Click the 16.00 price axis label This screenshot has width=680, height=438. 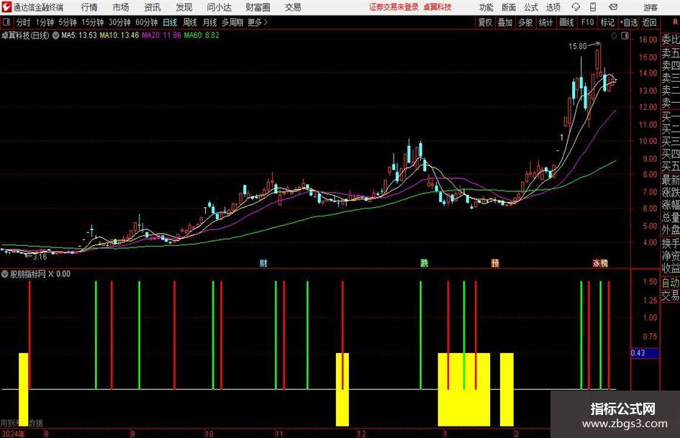pos(648,40)
